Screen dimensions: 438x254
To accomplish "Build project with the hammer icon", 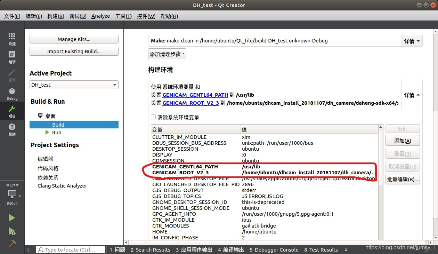I will (x=12, y=244).
